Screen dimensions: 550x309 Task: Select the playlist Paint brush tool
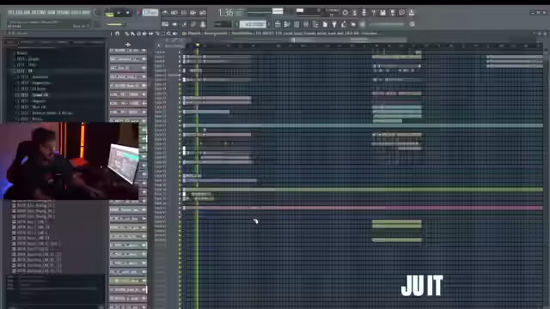click(x=132, y=33)
